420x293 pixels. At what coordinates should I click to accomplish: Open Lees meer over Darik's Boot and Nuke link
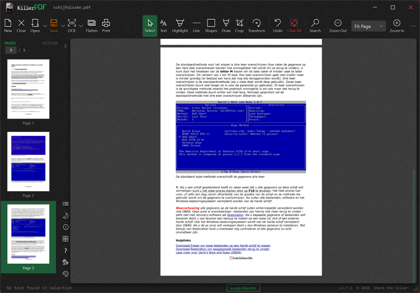tap(209, 252)
